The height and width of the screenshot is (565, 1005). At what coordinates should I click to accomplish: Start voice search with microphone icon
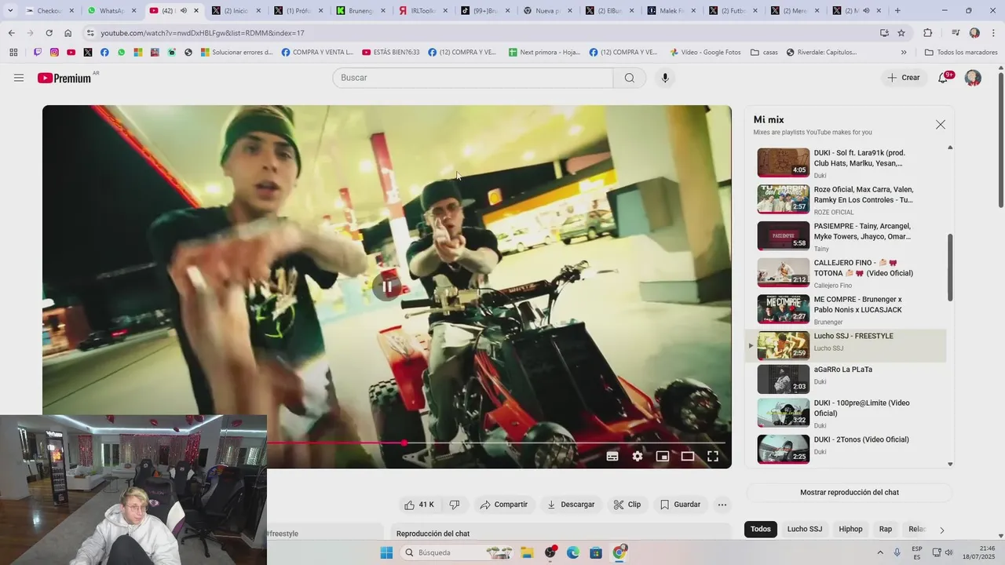pyautogui.click(x=665, y=78)
